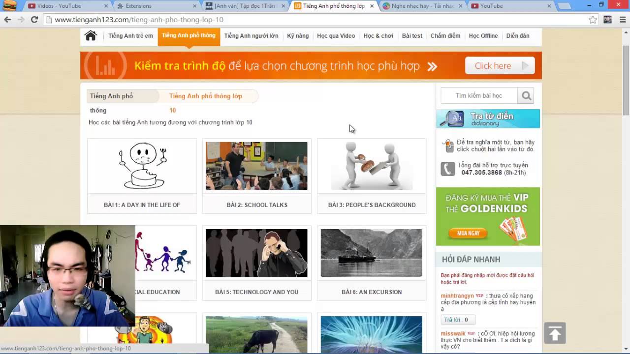This screenshot has width=630, height=354.
Task: Click the Tiếng Anh phổ breadcrumb
Action: point(111,96)
